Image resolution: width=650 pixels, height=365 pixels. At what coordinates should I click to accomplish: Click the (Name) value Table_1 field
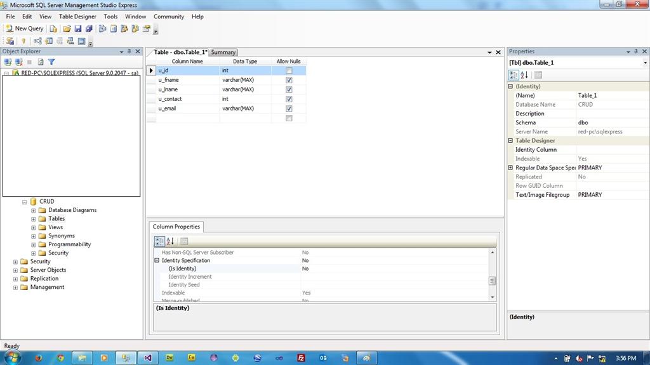pyautogui.click(x=613, y=95)
